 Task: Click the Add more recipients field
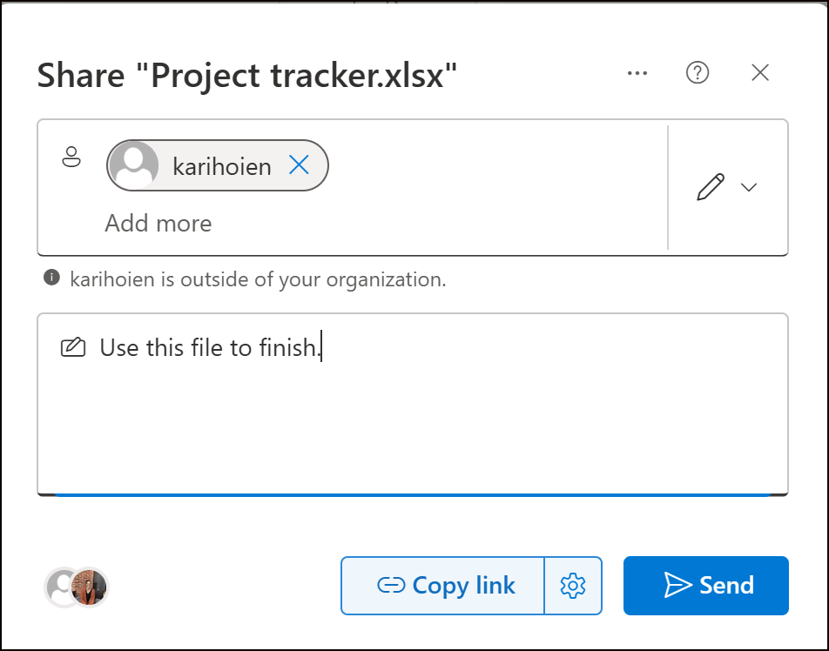click(x=158, y=224)
